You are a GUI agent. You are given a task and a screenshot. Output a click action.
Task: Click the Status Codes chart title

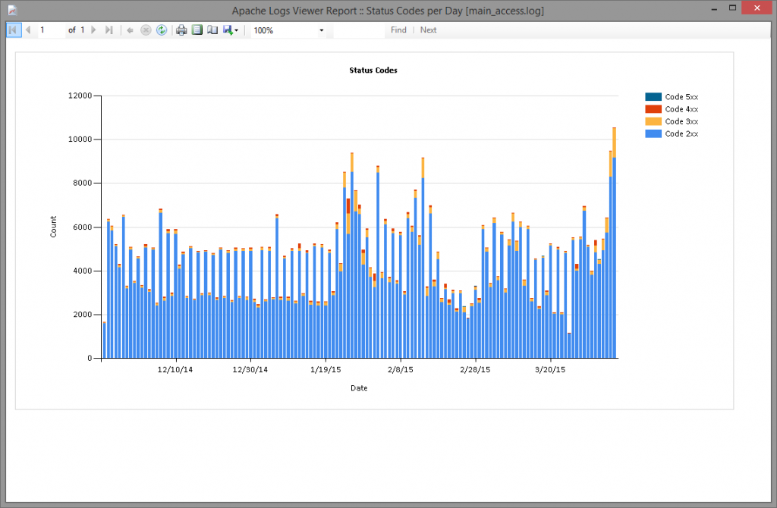(x=373, y=71)
